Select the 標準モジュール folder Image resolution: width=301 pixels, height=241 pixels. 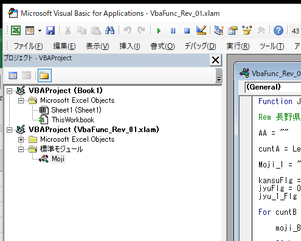[61, 149]
